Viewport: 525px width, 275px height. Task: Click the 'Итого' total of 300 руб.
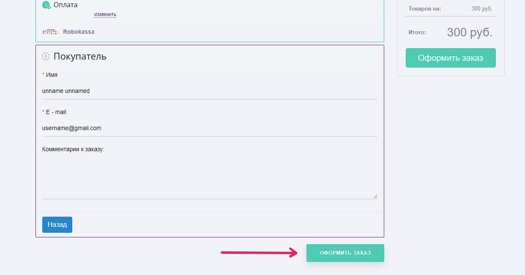coord(469,33)
